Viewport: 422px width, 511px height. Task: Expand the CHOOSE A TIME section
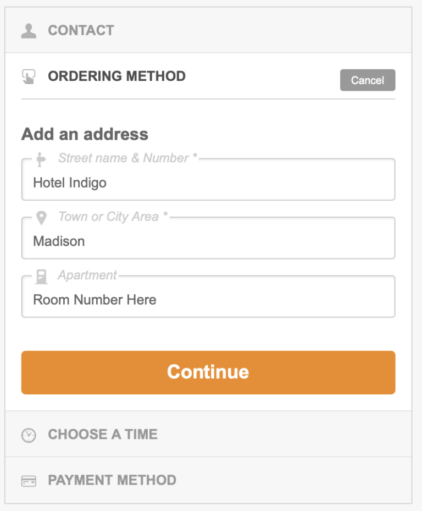(x=208, y=434)
